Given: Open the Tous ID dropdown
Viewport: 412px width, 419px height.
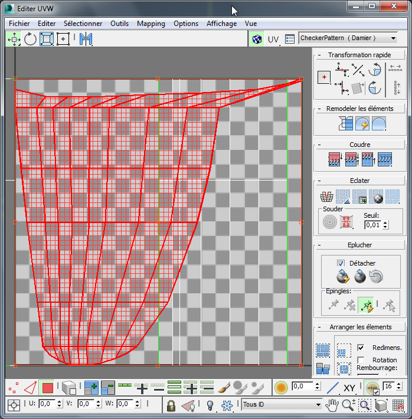Looking at the screenshot, I should click(x=282, y=405).
